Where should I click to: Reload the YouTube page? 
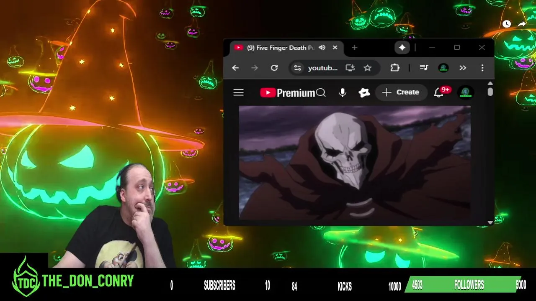pos(274,68)
